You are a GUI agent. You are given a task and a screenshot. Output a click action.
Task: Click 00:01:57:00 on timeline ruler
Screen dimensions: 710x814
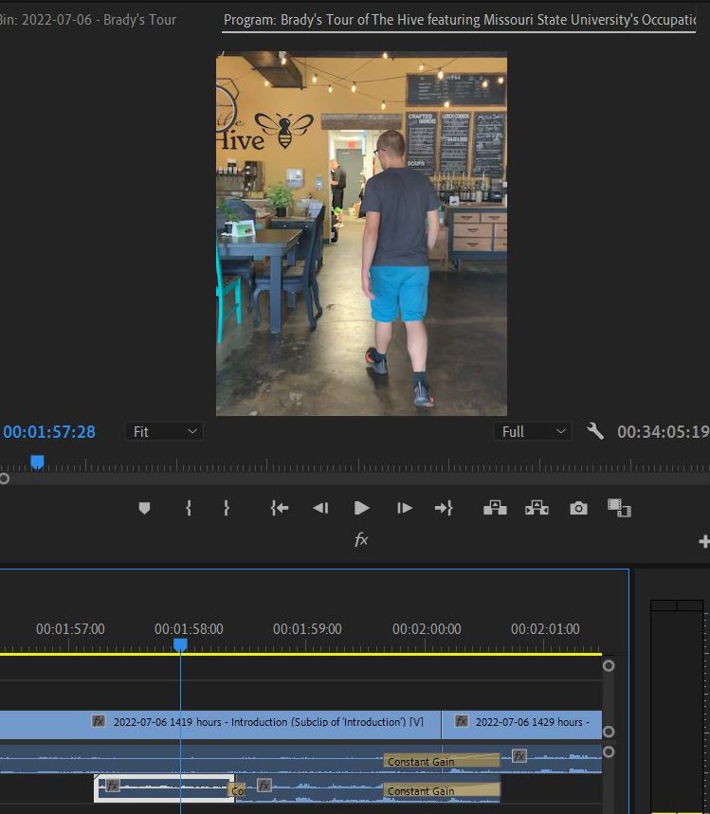click(x=70, y=629)
